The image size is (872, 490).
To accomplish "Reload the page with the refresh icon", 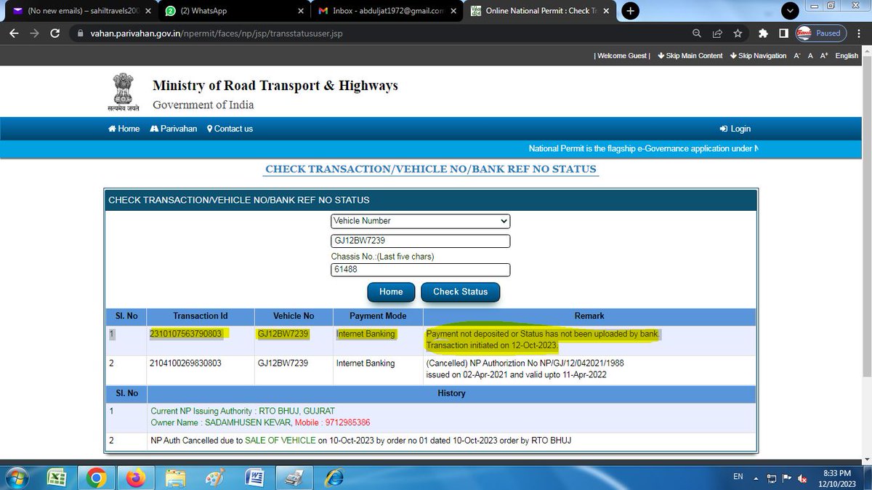I will 55,33.
